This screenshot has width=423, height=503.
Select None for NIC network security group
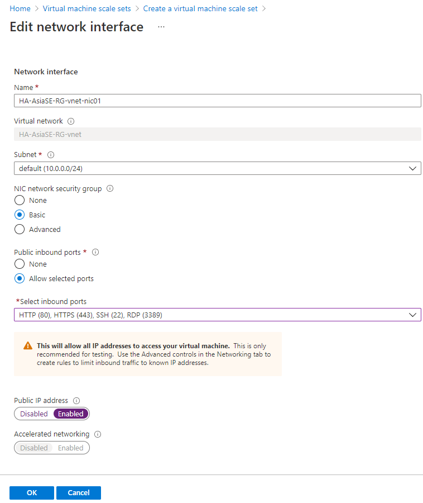[x=20, y=200]
